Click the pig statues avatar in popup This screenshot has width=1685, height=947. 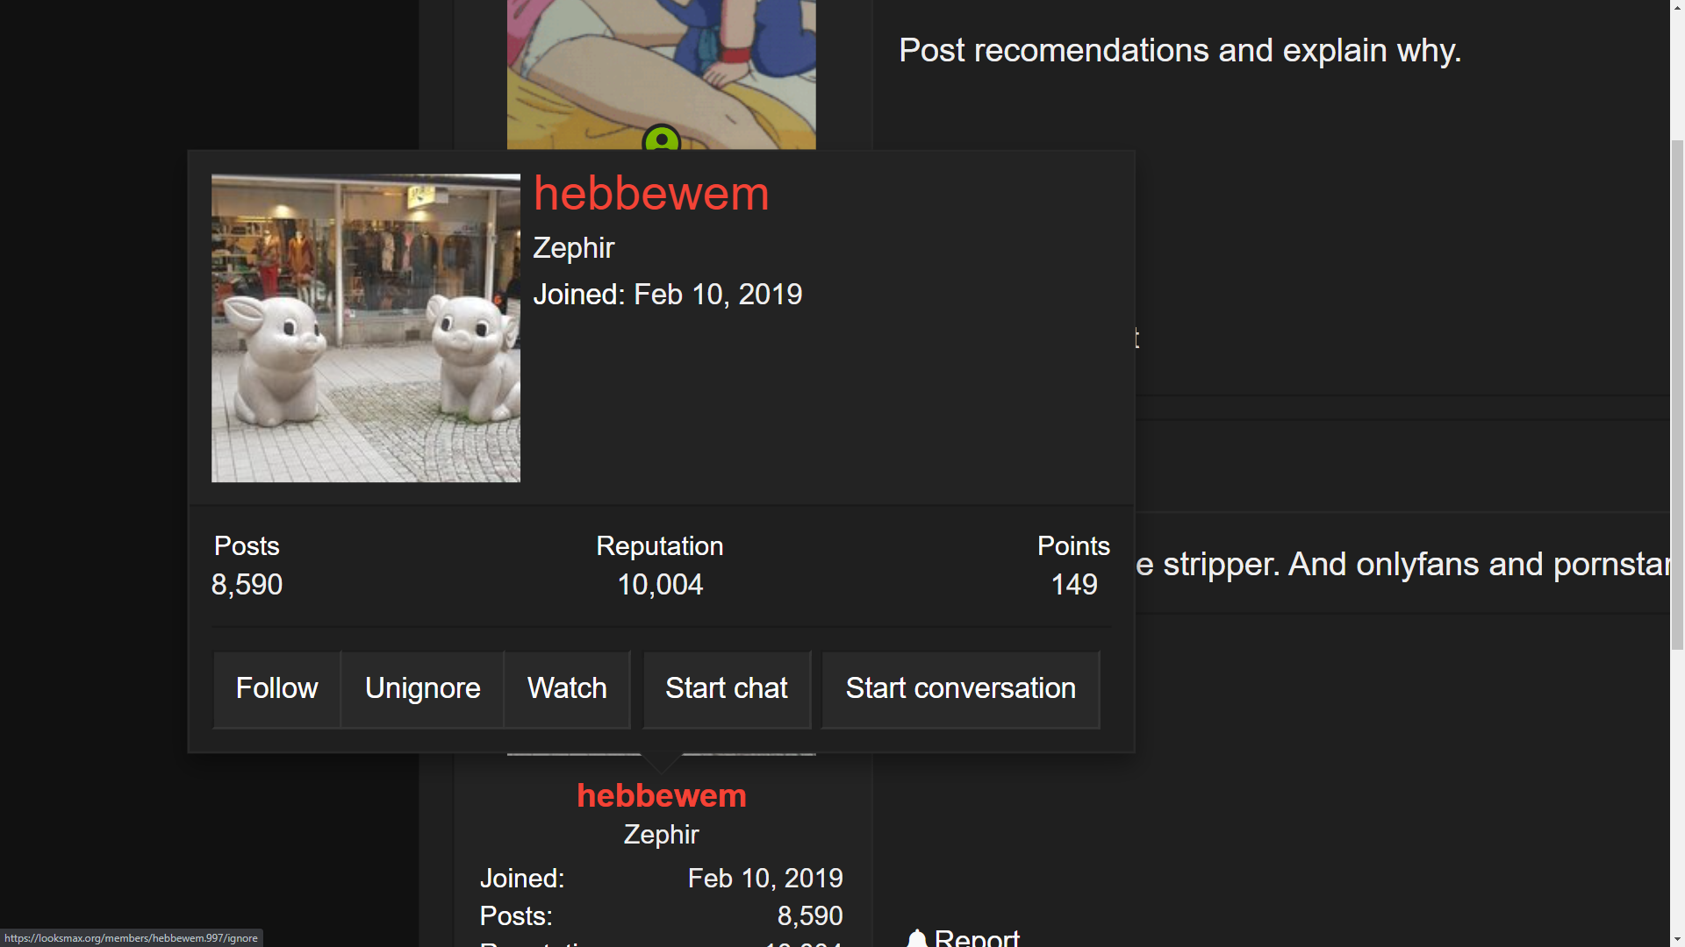(x=366, y=328)
